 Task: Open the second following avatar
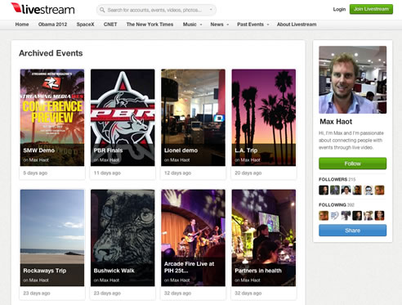[x=335, y=216]
